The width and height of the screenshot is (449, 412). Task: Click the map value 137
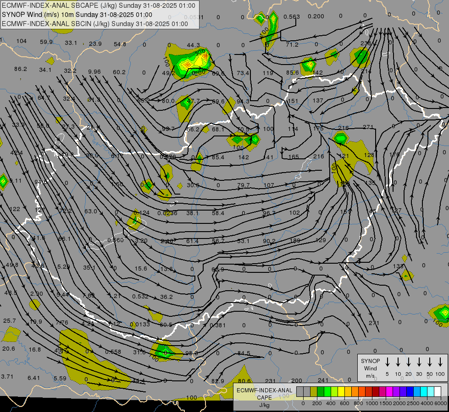pos(318,100)
